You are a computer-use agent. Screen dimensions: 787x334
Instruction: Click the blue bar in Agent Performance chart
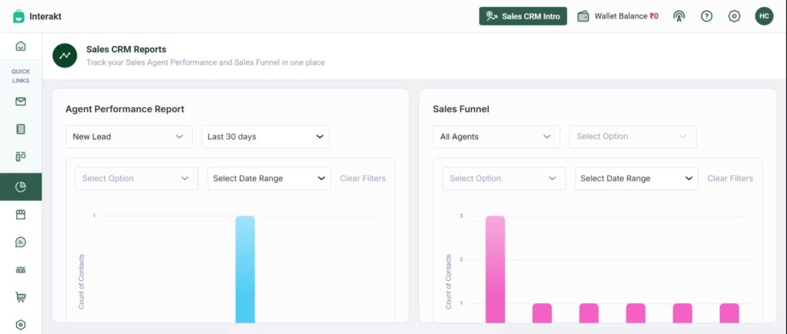coord(245,270)
